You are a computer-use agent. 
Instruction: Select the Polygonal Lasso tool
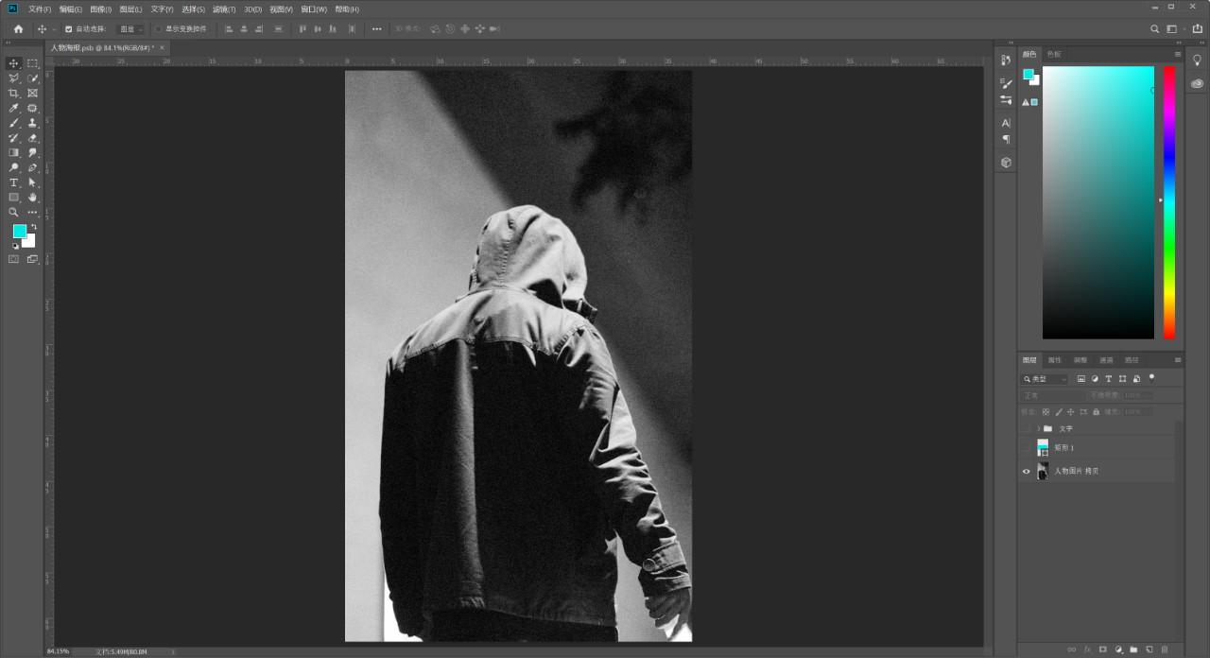13,78
